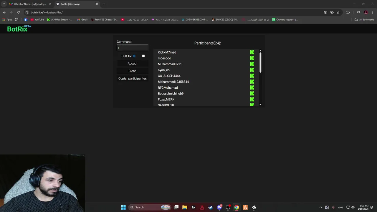
Task: Open the Free CS2 Cheats bookmark
Action: pos(104,20)
